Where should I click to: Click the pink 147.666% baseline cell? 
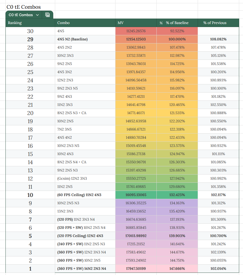coord(177,268)
